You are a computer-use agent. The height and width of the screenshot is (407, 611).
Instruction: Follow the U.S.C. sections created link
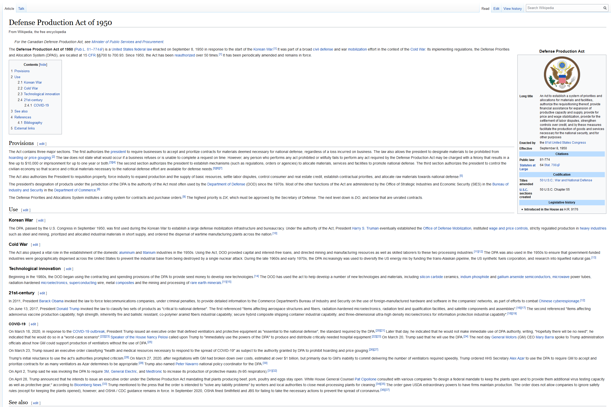[524, 190]
